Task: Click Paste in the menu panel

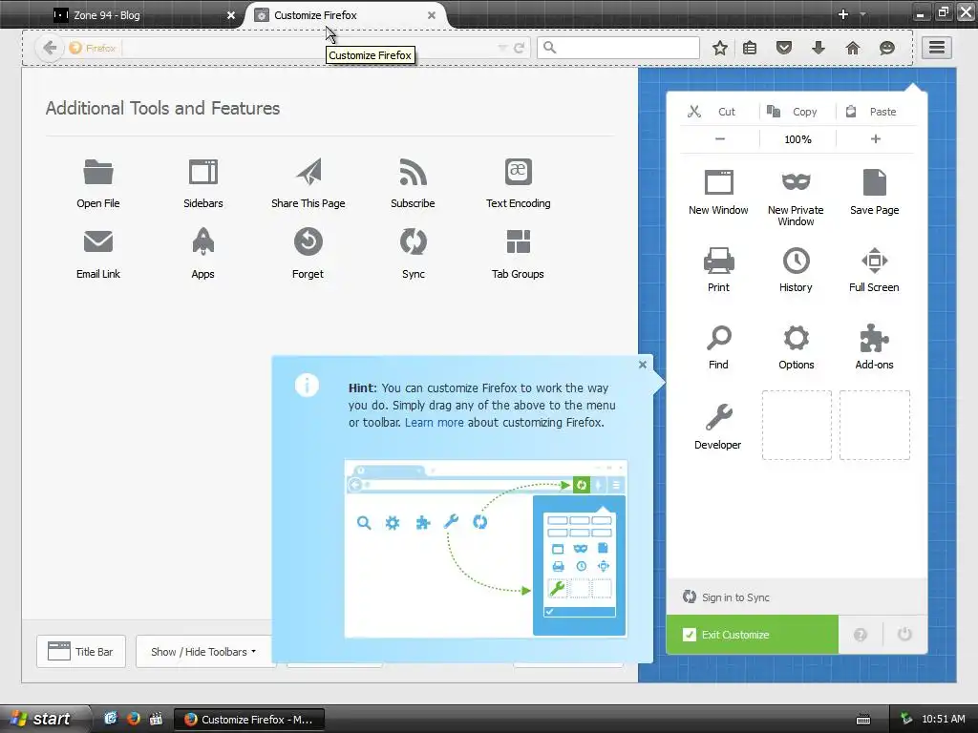Action: [875, 112]
